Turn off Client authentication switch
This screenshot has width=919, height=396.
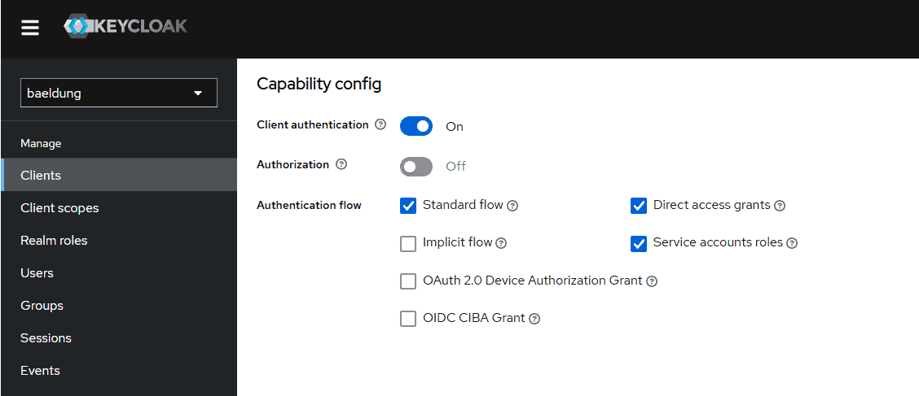tap(416, 126)
